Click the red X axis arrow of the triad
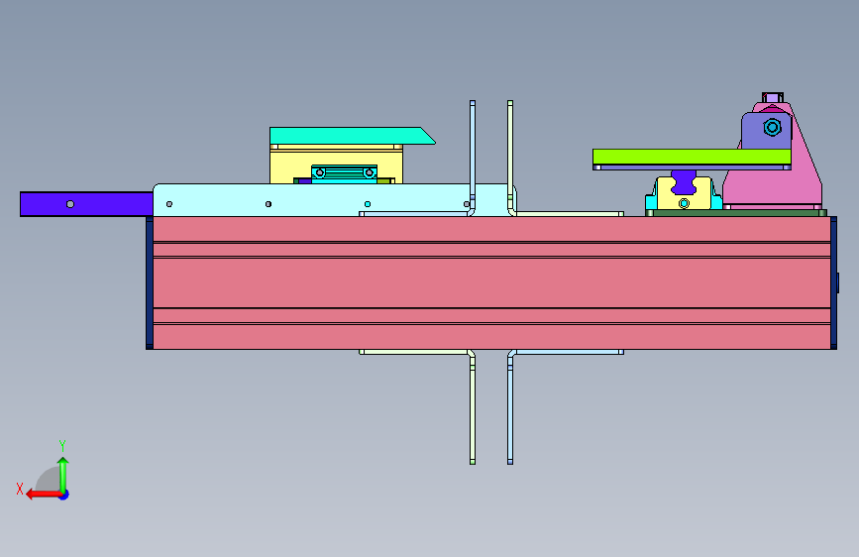859x557 pixels. tap(43, 495)
